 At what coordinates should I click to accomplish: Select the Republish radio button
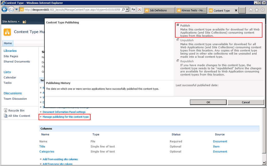178,61
